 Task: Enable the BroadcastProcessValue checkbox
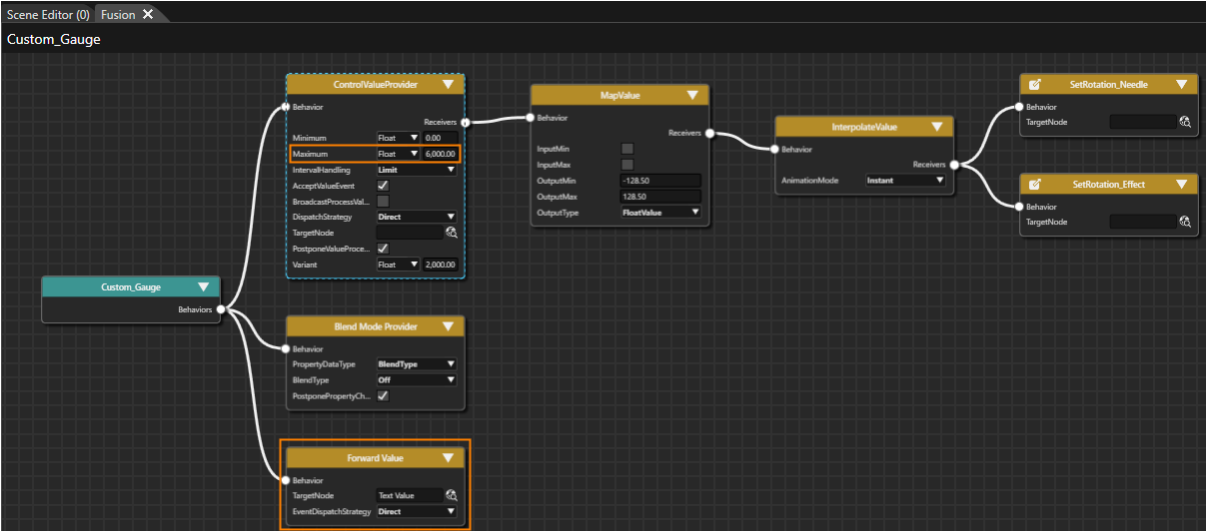383,201
